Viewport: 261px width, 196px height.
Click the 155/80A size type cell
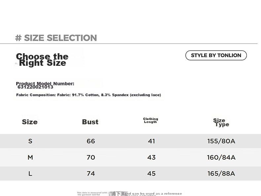coord(221,141)
